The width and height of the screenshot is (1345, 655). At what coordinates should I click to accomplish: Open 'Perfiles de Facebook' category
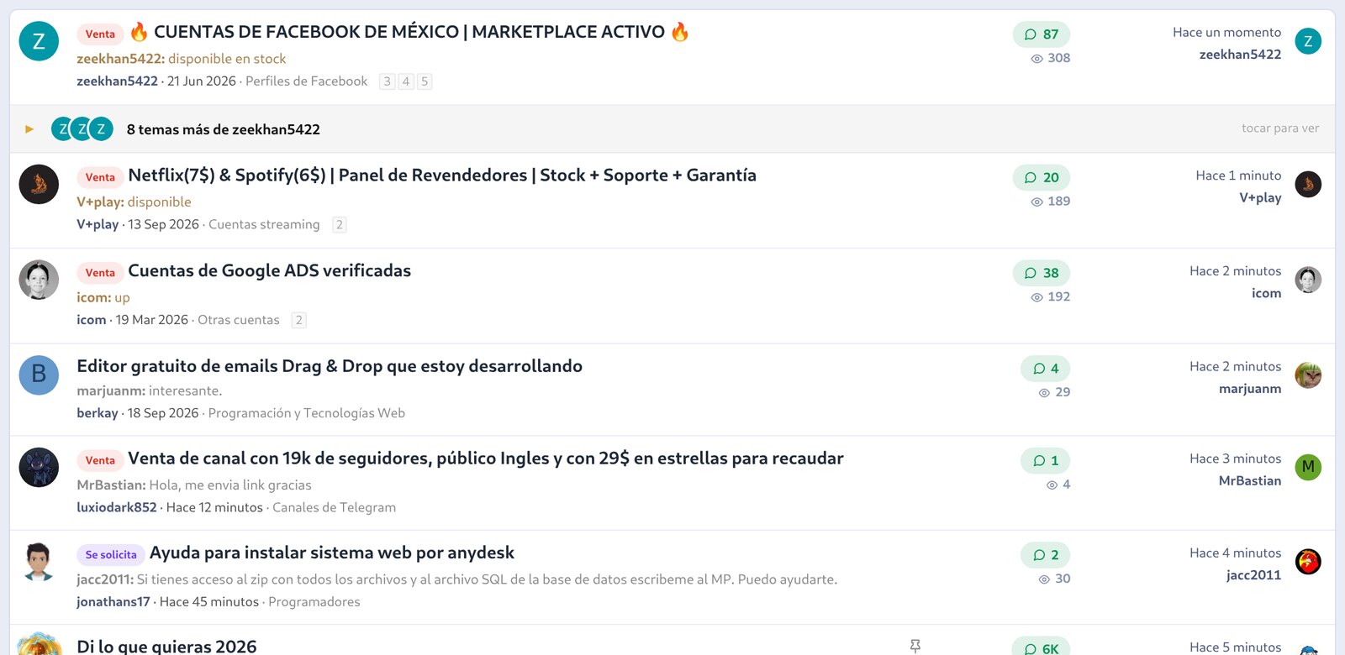pos(306,81)
